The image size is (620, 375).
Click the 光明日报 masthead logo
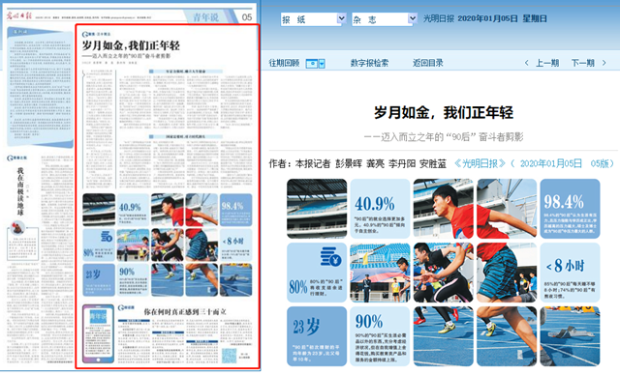click(18, 16)
